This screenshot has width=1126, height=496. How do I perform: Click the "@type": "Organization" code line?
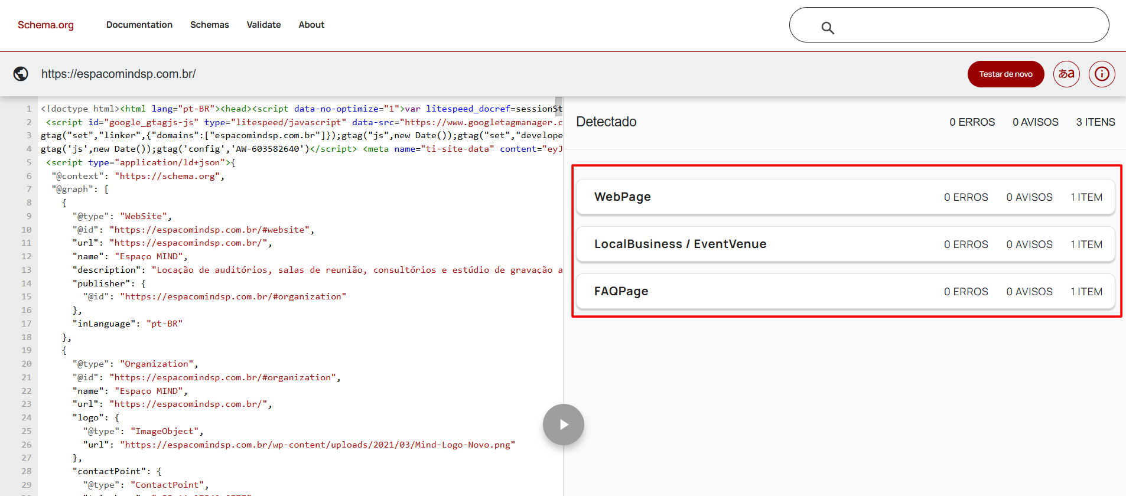(135, 364)
